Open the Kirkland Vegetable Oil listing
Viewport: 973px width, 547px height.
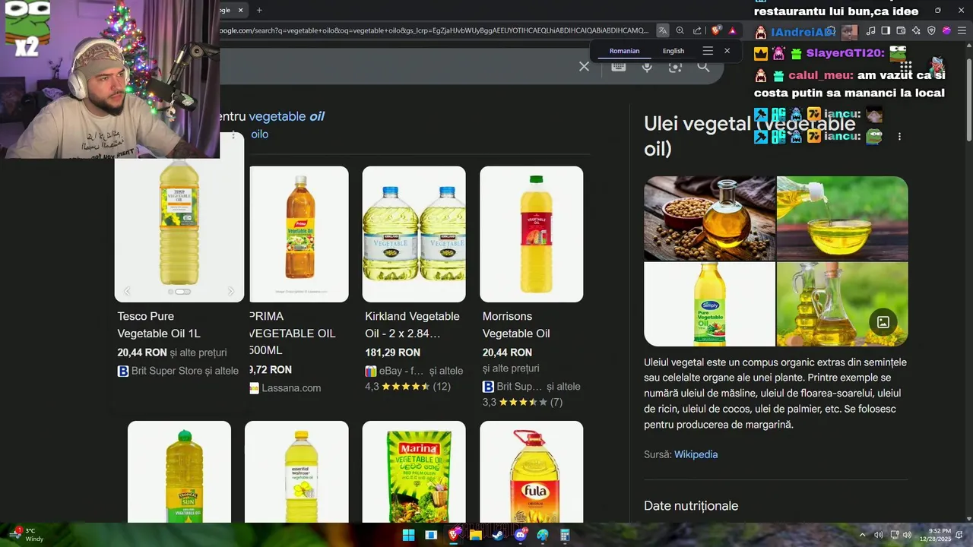pyautogui.click(x=412, y=324)
